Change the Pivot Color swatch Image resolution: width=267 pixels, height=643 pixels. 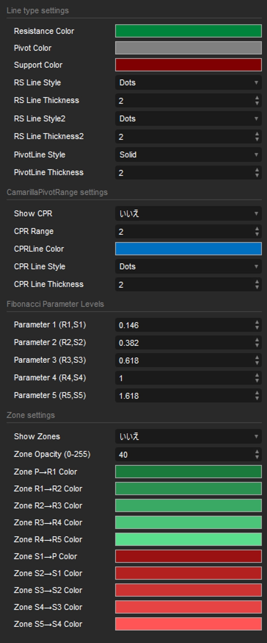click(188, 48)
